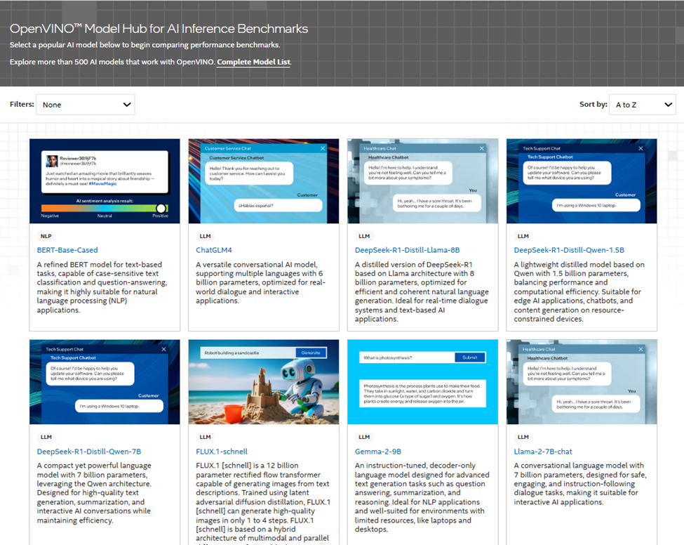Image resolution: width=684 pixels, height=545 pixels.
Task: Click the Llama-2-7B-chat healthcare chat thumbnail
Action: coord(582,382)
